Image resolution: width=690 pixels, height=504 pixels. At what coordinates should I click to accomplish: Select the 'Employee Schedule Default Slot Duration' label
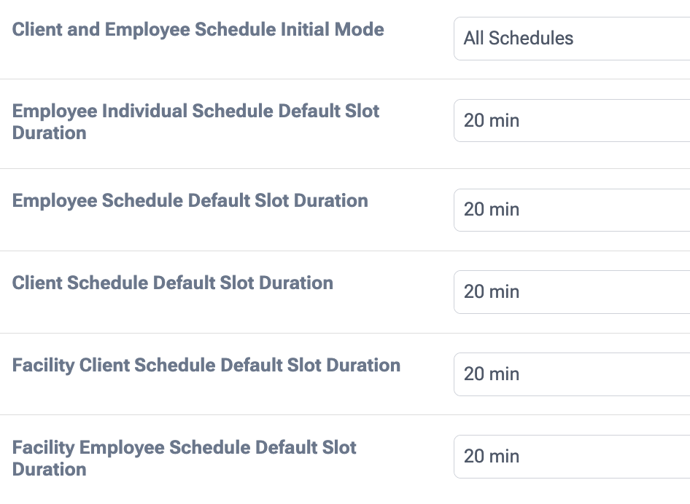pos(190,201)
